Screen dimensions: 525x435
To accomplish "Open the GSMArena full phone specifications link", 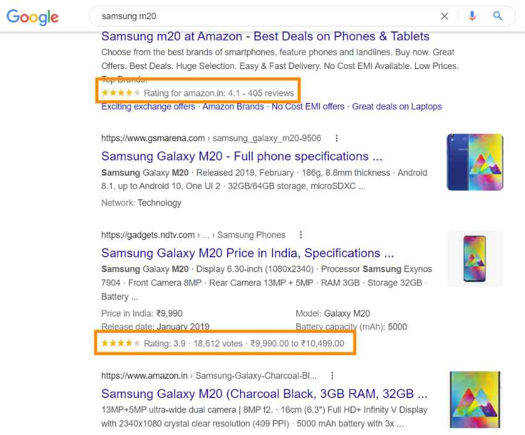I will (239, 156).
